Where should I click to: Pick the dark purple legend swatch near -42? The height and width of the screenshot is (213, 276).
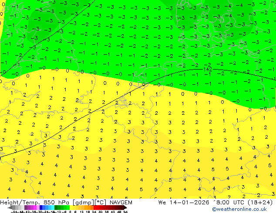pyautogui.click(x=26, y=207)
